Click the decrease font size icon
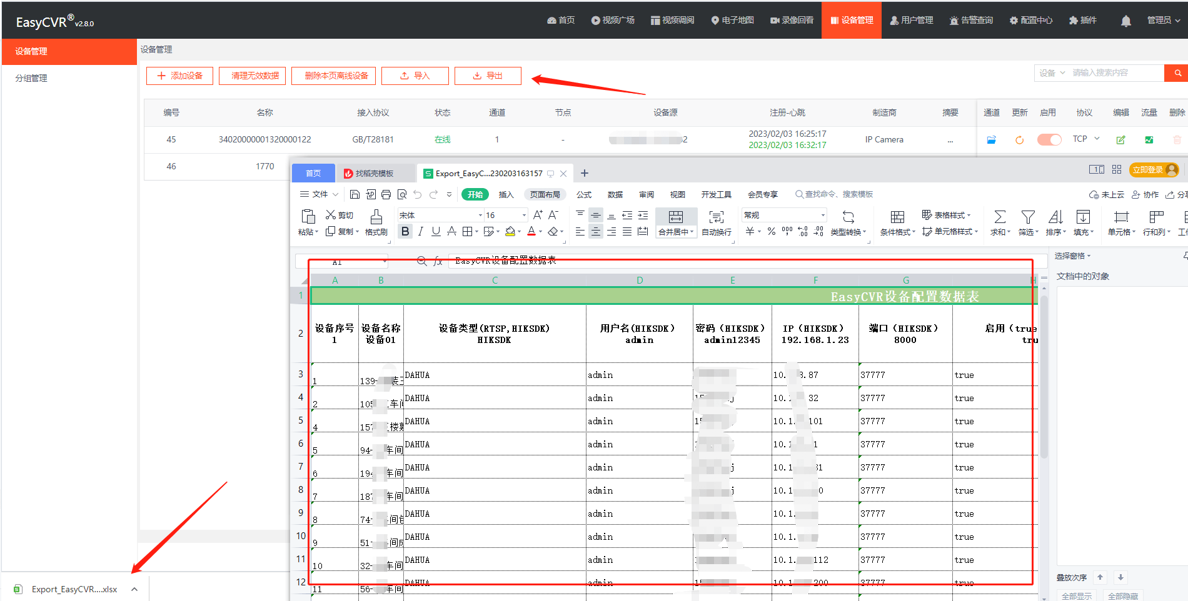Screen dimensions: 1188x601 tap(553, 215)
